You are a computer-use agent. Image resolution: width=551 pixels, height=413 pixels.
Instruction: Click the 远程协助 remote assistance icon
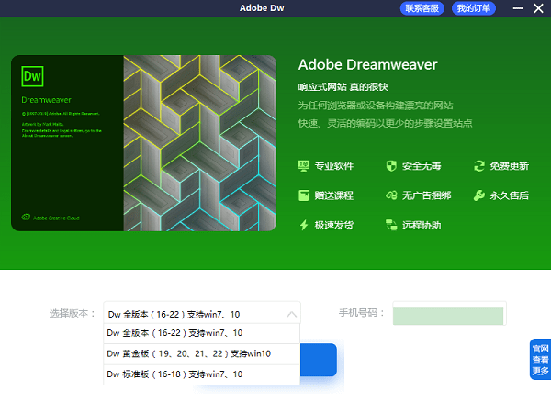point(390,225)
